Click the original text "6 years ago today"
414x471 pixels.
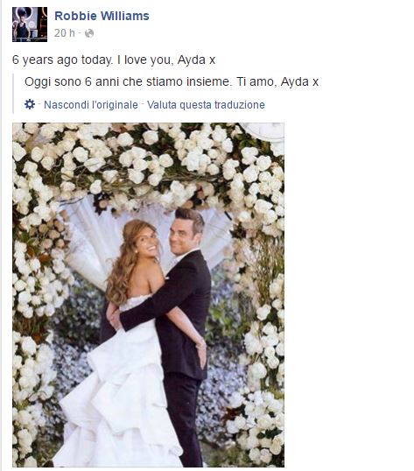pyautogui.click(x=62, y=60)
